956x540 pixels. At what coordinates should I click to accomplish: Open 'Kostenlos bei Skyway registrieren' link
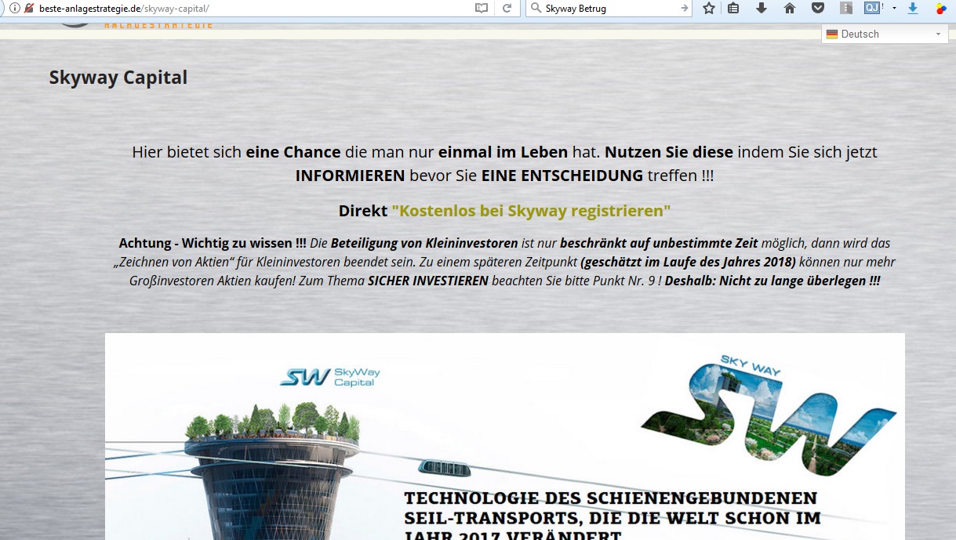531,211
